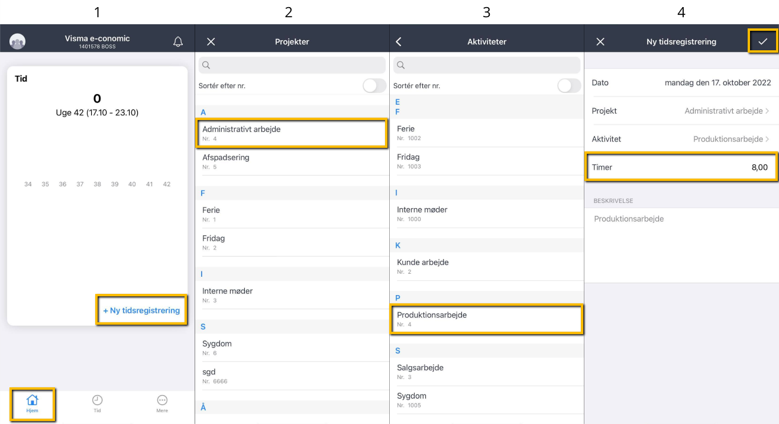
Task: Toggle Sortér efter nr. in Projekter
Action: coord(374,86)
